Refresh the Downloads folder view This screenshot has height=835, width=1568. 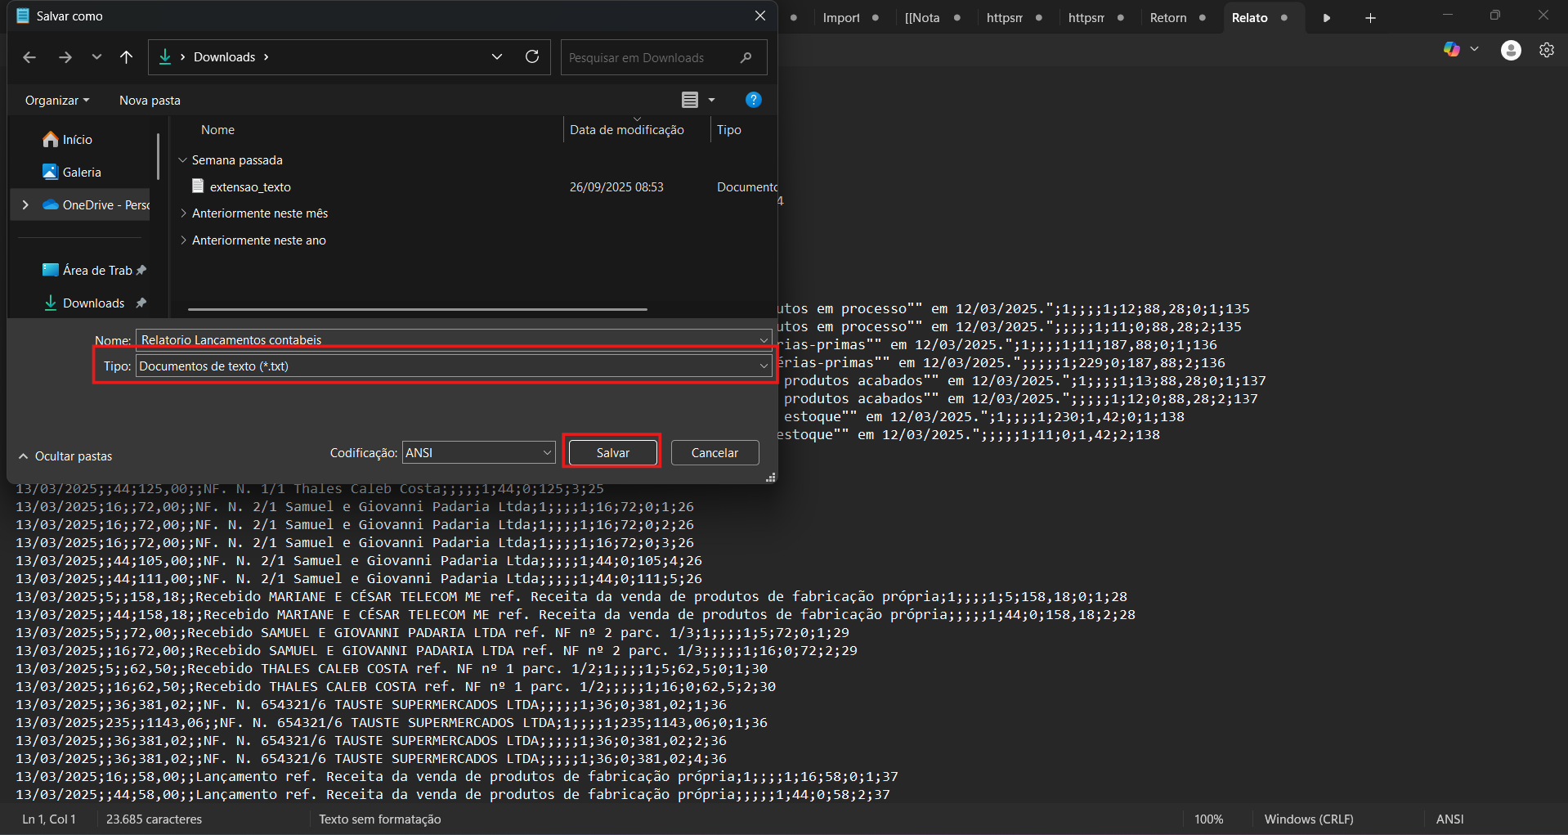(x=532, y=56)
